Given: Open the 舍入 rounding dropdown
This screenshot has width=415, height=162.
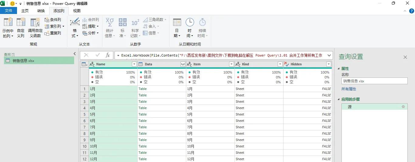Looking at the screenshot, I should coord(151,26).
